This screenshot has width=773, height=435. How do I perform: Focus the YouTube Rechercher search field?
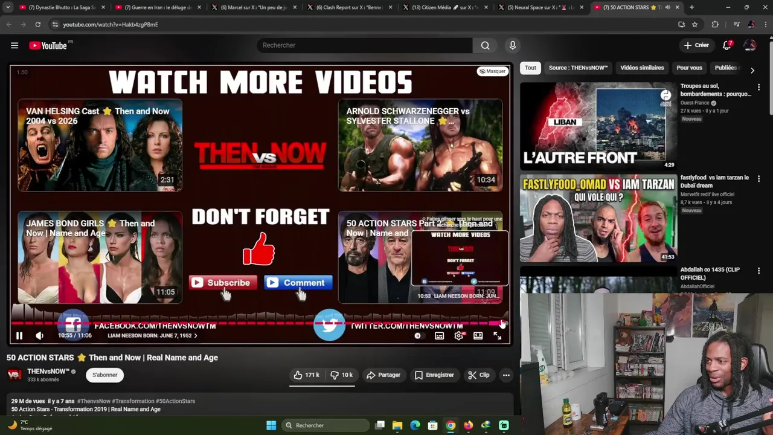[x=365, y=45]
